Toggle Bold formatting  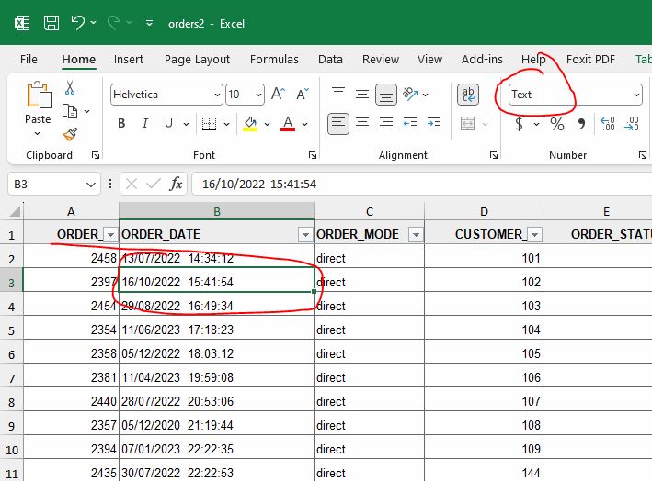tap(120, 124)
